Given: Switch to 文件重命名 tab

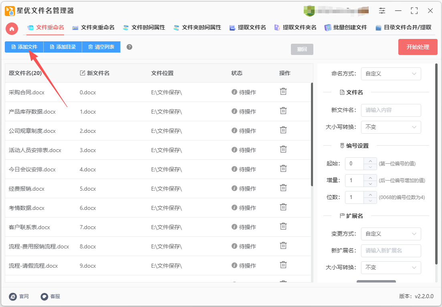Looking at the screenshot, I should click(x=45, y=27).
